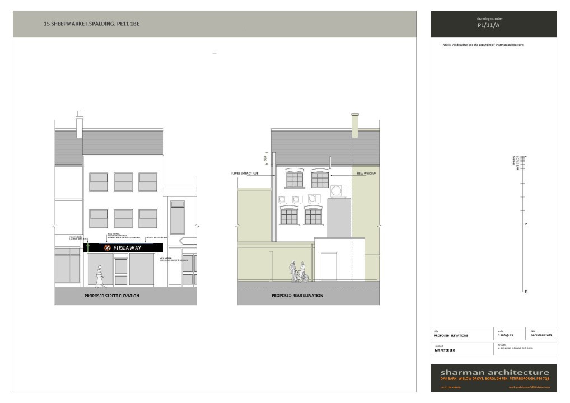Click the NEW WINDOW annotation label

click(x=366, y=174)
